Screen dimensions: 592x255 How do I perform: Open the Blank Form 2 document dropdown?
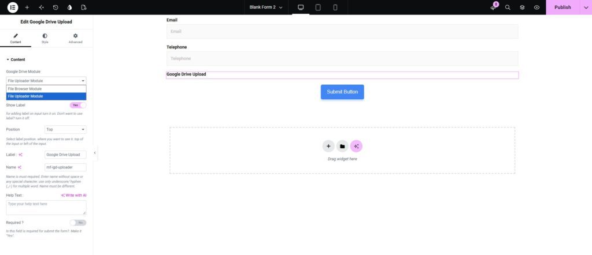pos(266,7)
